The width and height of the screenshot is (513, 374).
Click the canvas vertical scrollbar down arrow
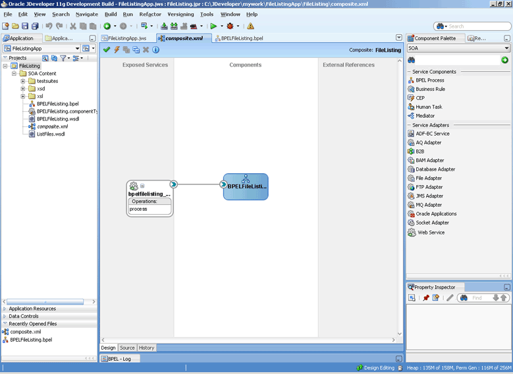400,334
